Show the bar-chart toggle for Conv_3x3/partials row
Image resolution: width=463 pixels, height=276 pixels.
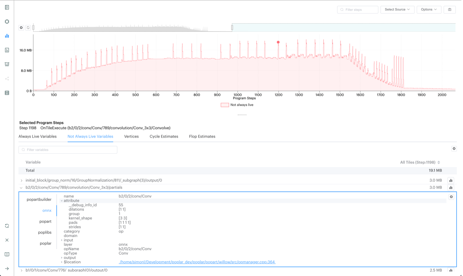point(451,187)
